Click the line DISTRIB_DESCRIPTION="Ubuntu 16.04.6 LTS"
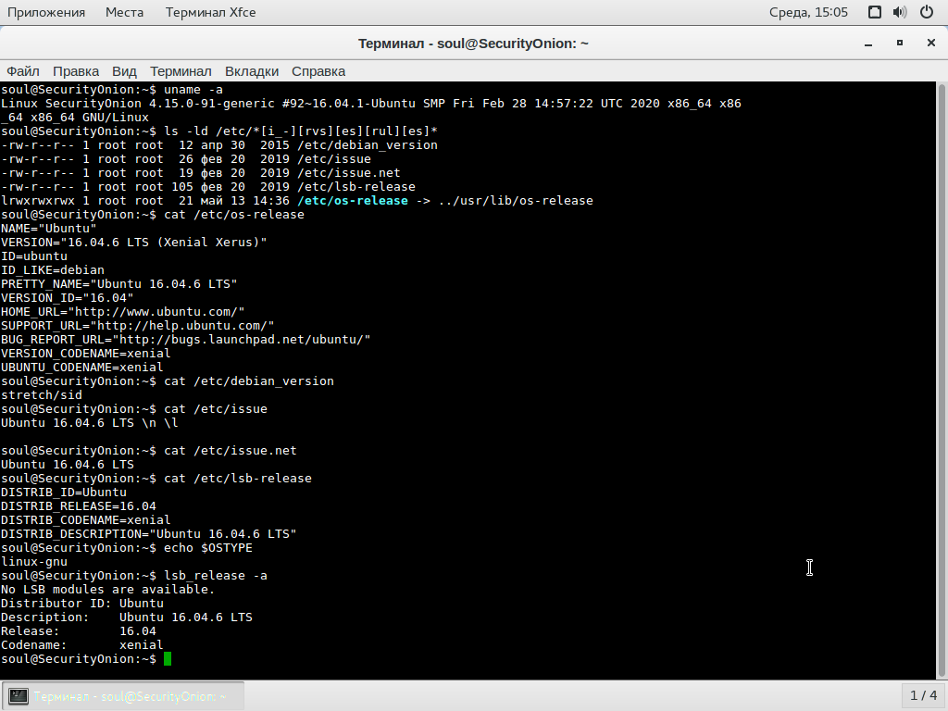The image size is (948, 711). point(149,534)
